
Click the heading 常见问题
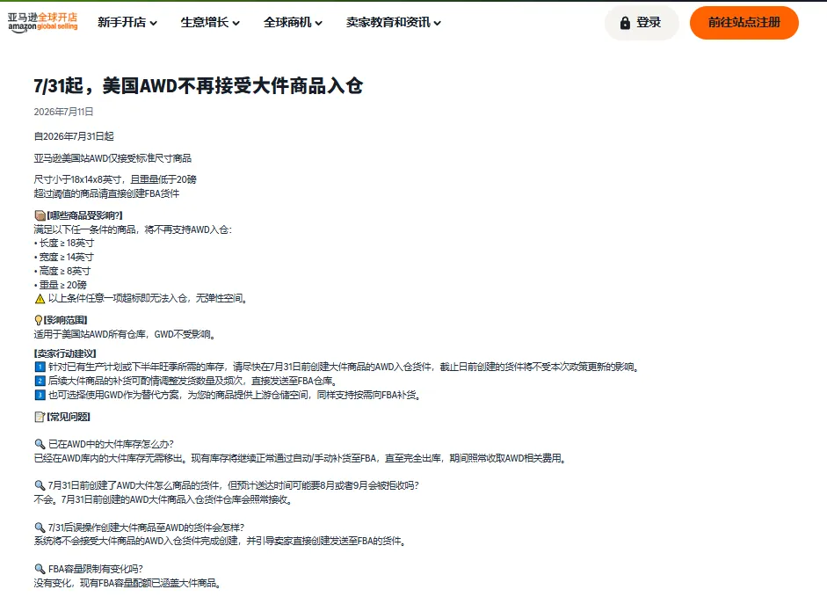point(69,417)
